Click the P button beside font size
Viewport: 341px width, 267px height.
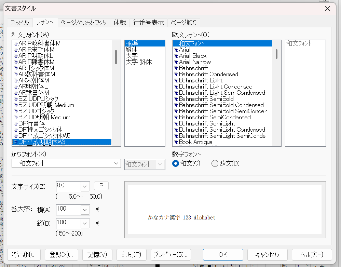pos(101,186)
